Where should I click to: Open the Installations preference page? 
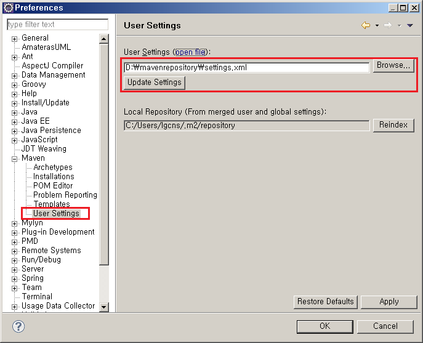click(54, 176)
